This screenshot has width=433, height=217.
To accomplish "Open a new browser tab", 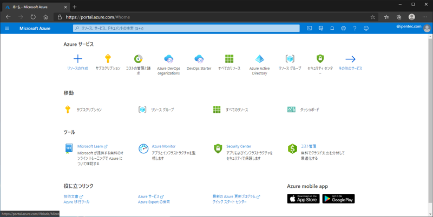I will click(75, 7).
